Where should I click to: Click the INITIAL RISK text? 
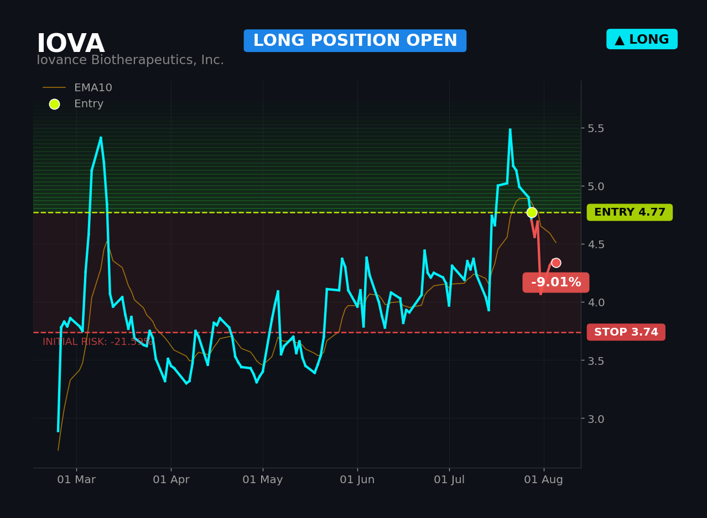click(x=98, y=342)
